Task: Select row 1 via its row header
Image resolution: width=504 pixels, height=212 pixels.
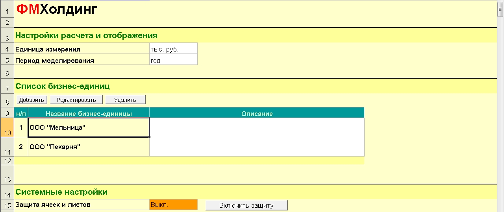Action: [7, 9]
